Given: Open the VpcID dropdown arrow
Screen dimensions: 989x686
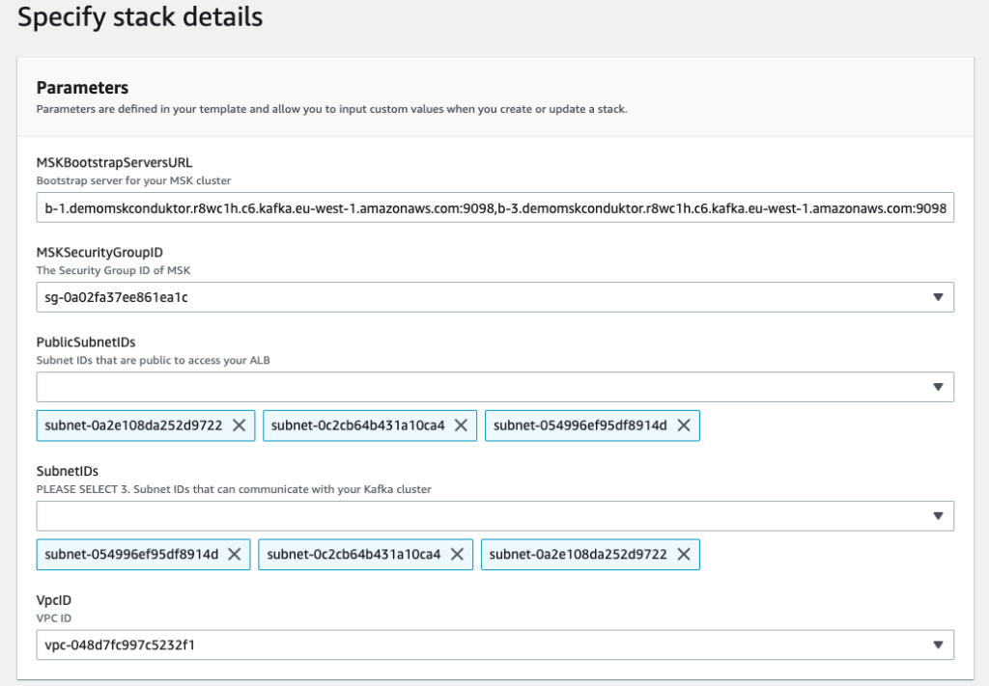Looking at the screenshot, I should click(937, 645).
